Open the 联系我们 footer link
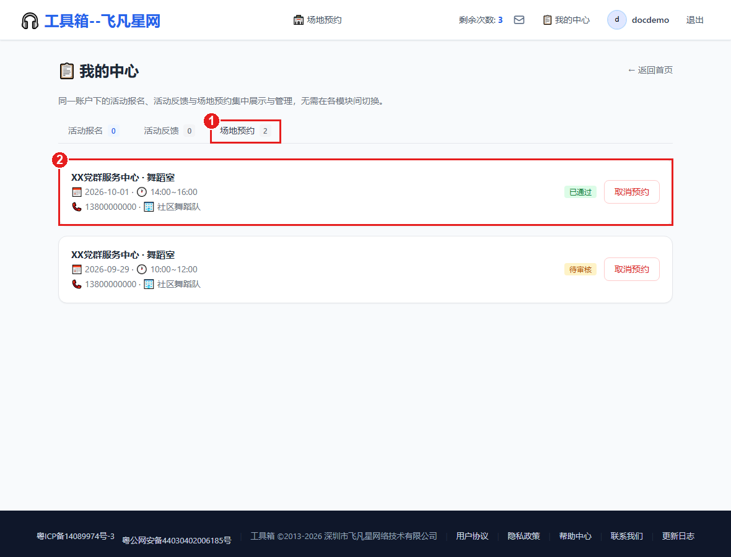 pyautogui.click(x=626, y=536)
